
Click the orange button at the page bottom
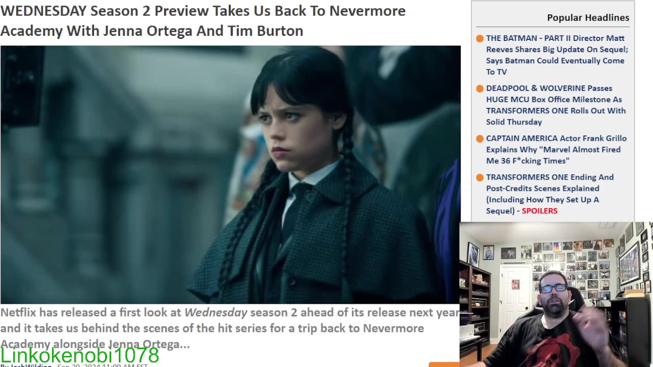click(444, 364)
